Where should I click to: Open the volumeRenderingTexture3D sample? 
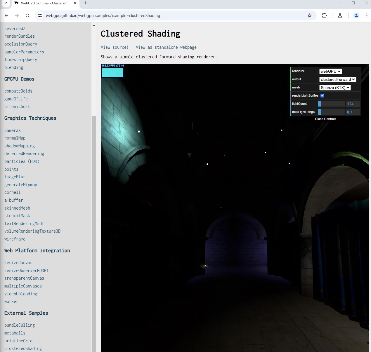[x=32, y=231]
